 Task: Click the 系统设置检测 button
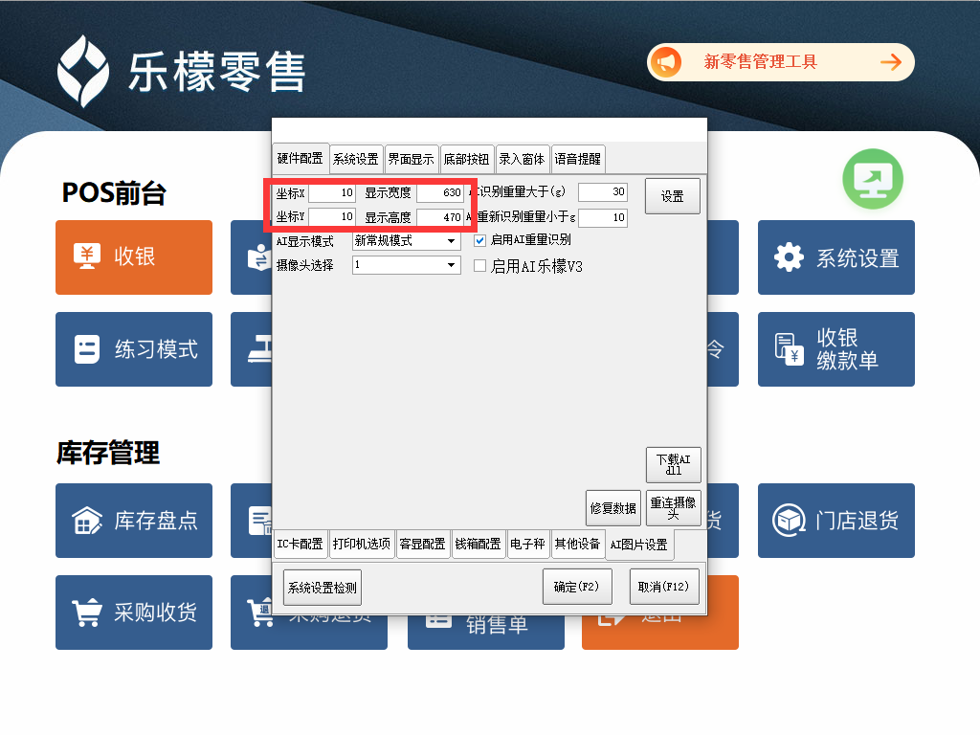coord(322,588)
